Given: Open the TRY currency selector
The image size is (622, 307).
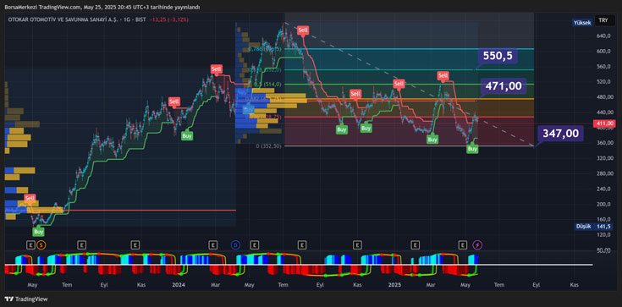Looking at the screenshot, I should (603, 19).
